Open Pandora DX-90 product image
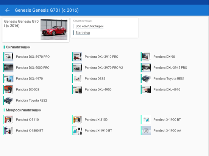 click(x=146, y=57)
